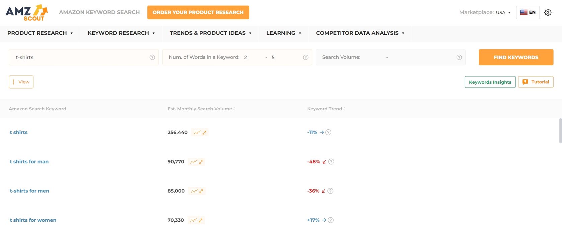
Task: Open the help icon in Search Volume field
Action: pos(459,57)
